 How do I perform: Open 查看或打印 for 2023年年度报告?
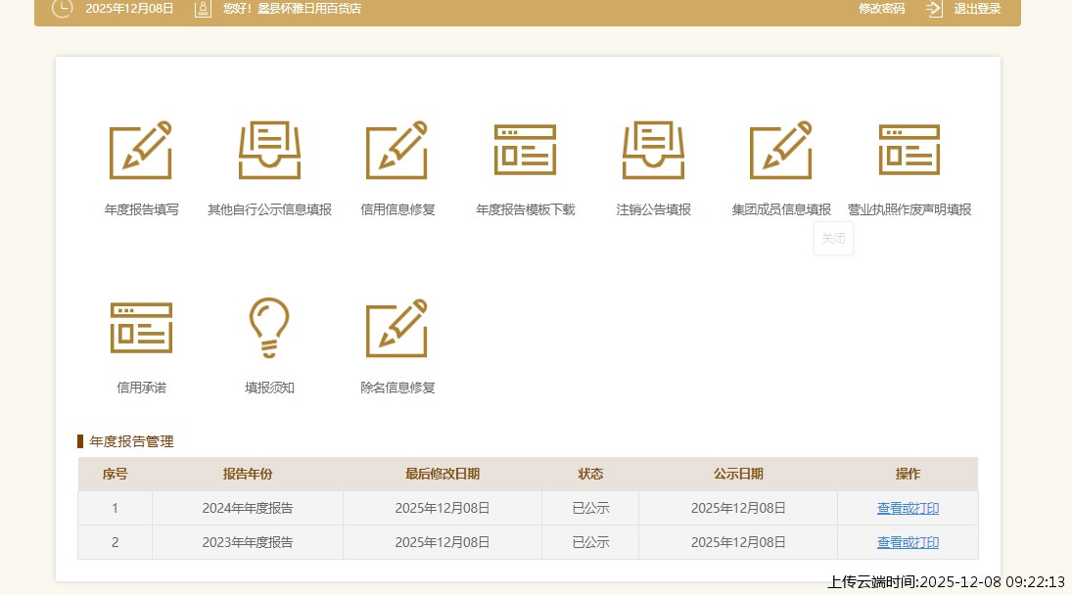(x=908, y=542)
